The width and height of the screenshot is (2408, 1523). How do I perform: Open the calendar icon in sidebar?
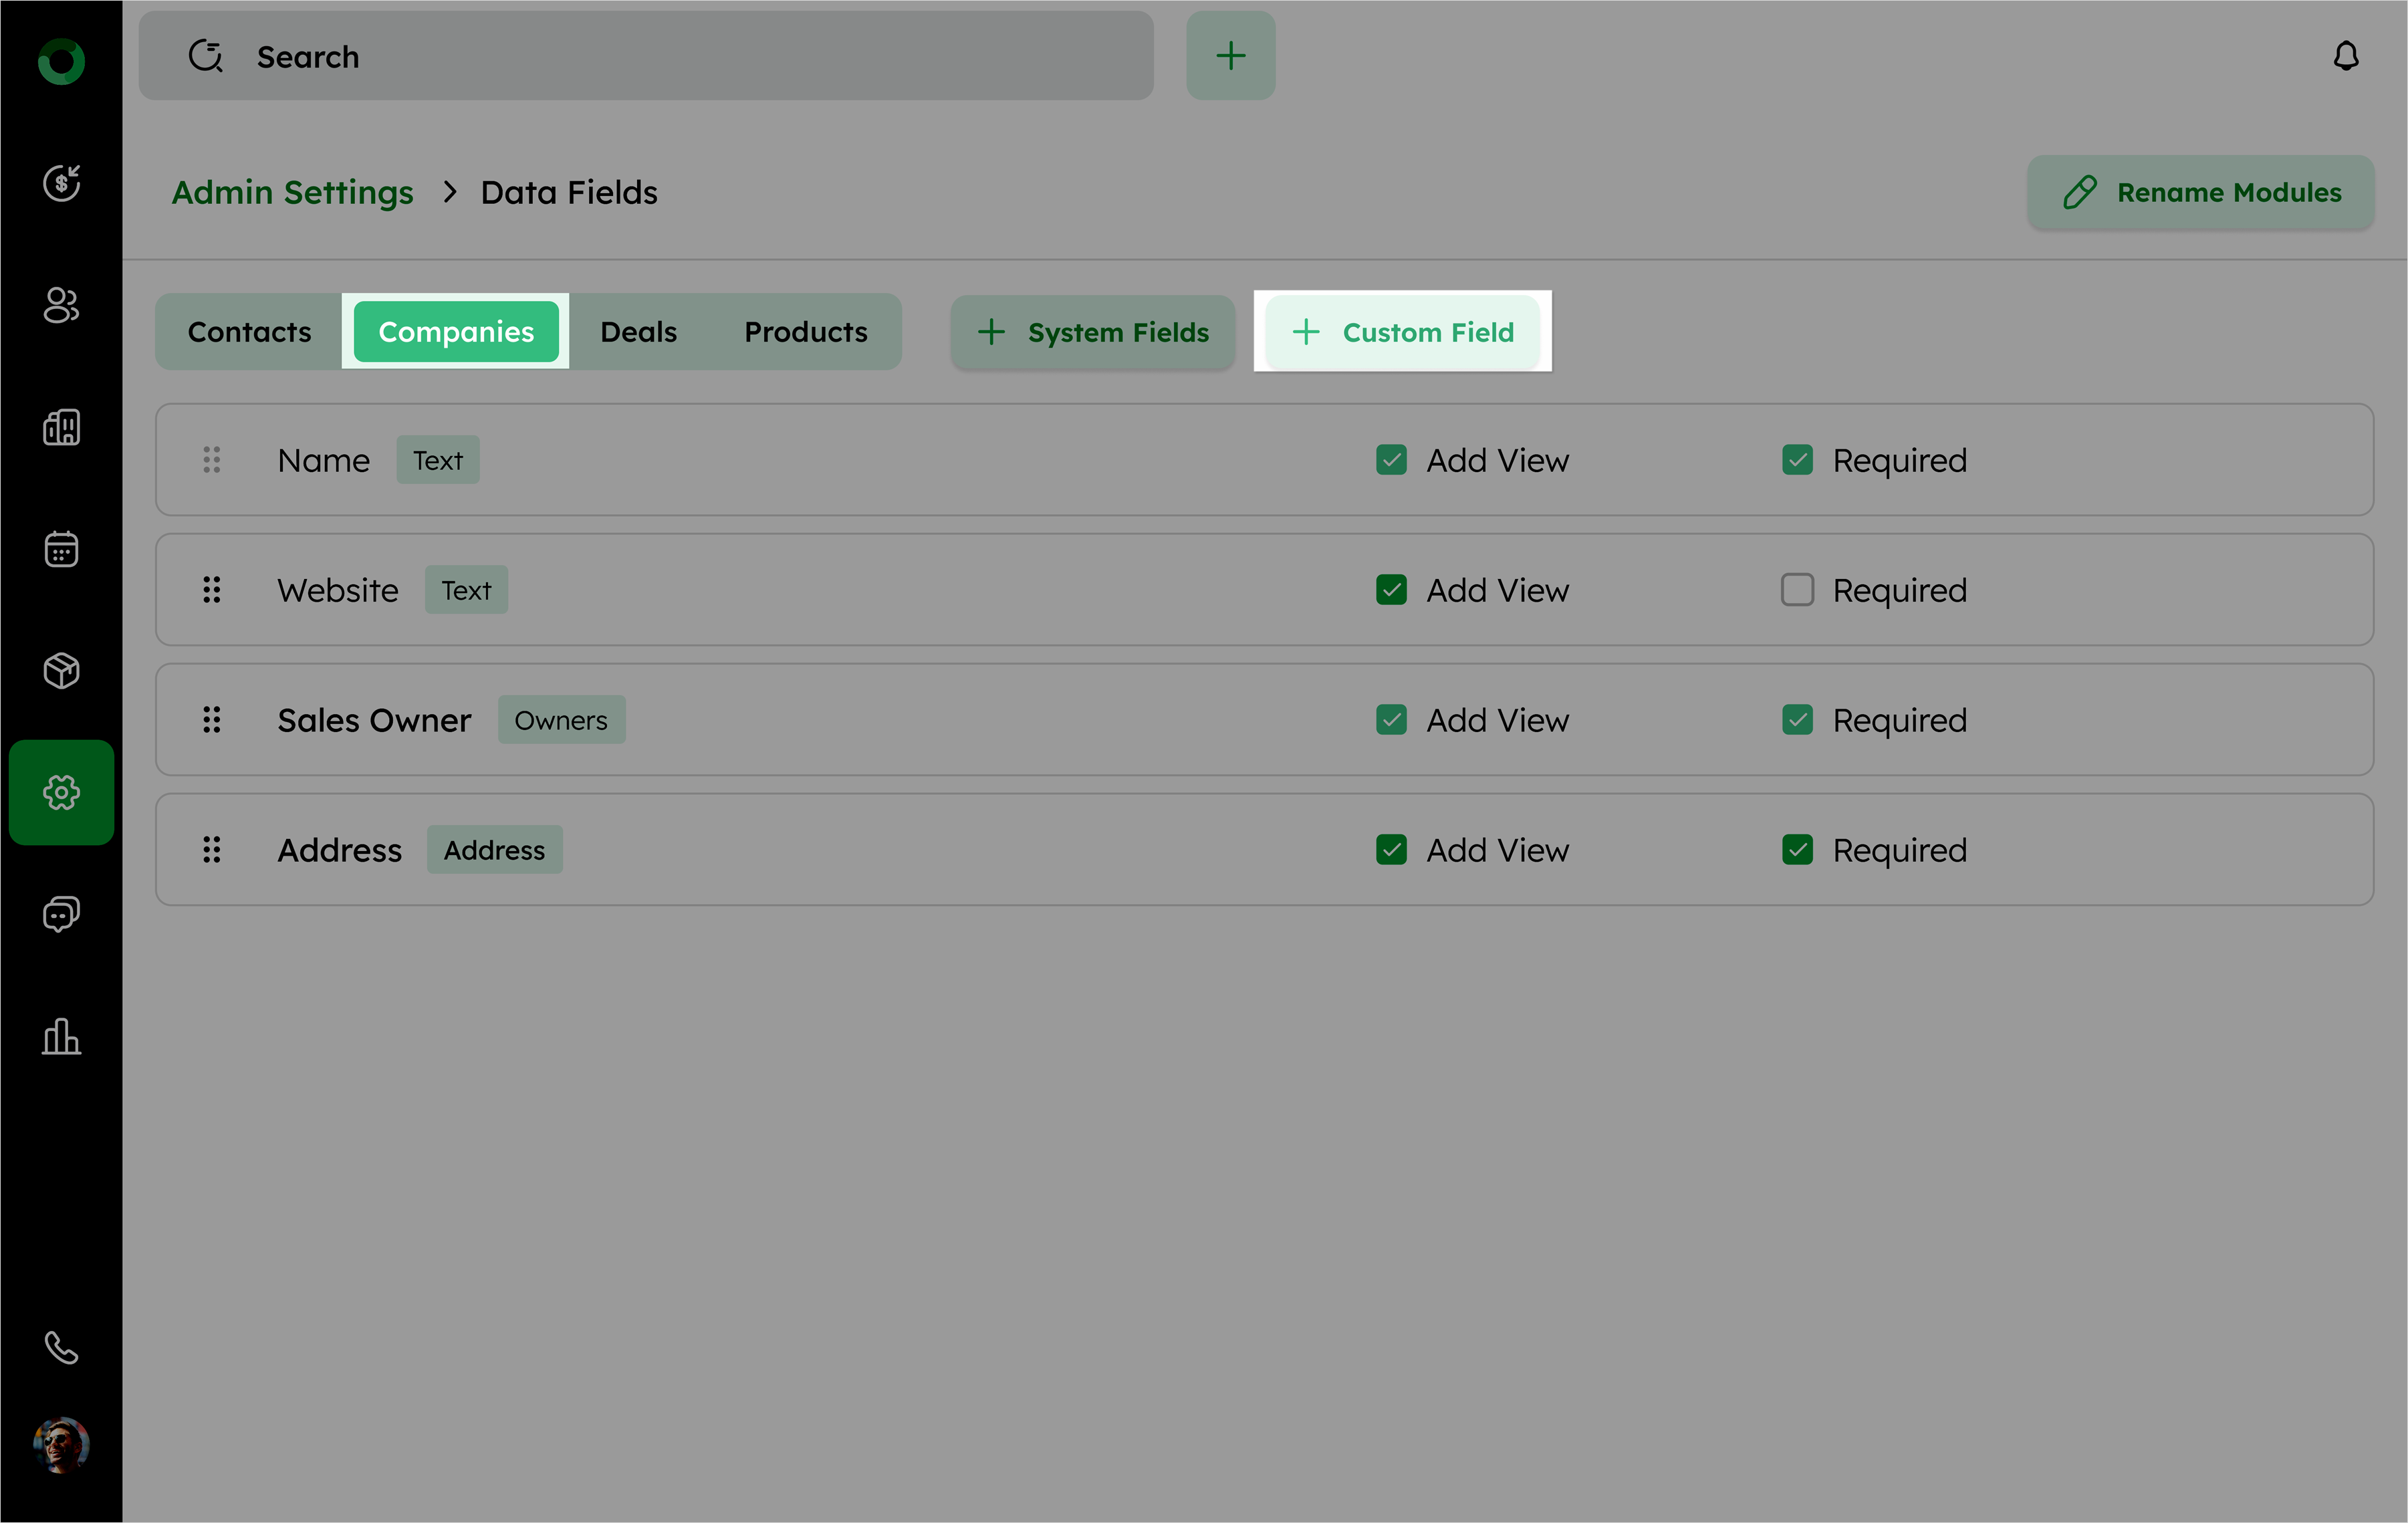click(x=61, y=549)
